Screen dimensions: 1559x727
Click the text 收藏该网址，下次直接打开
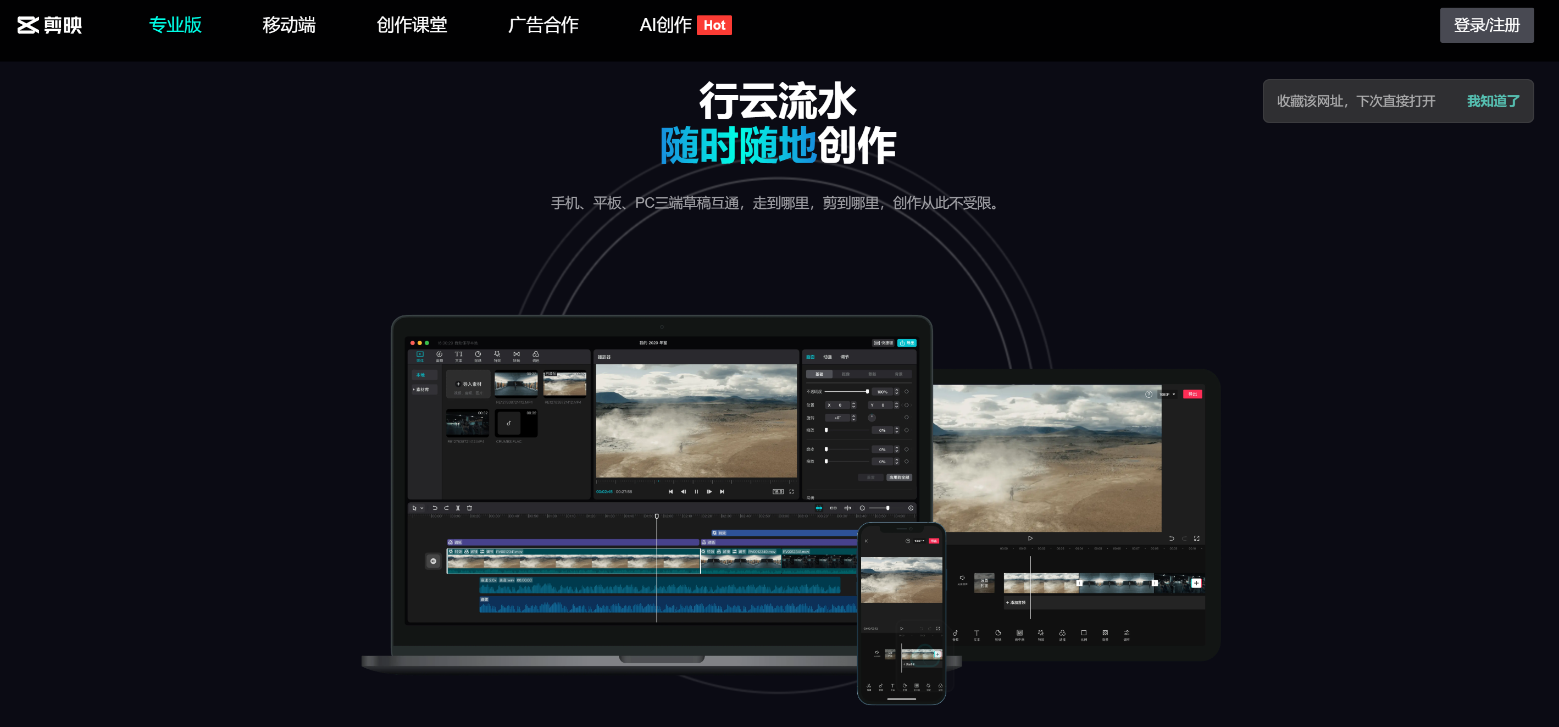[x=1356, y=101]
